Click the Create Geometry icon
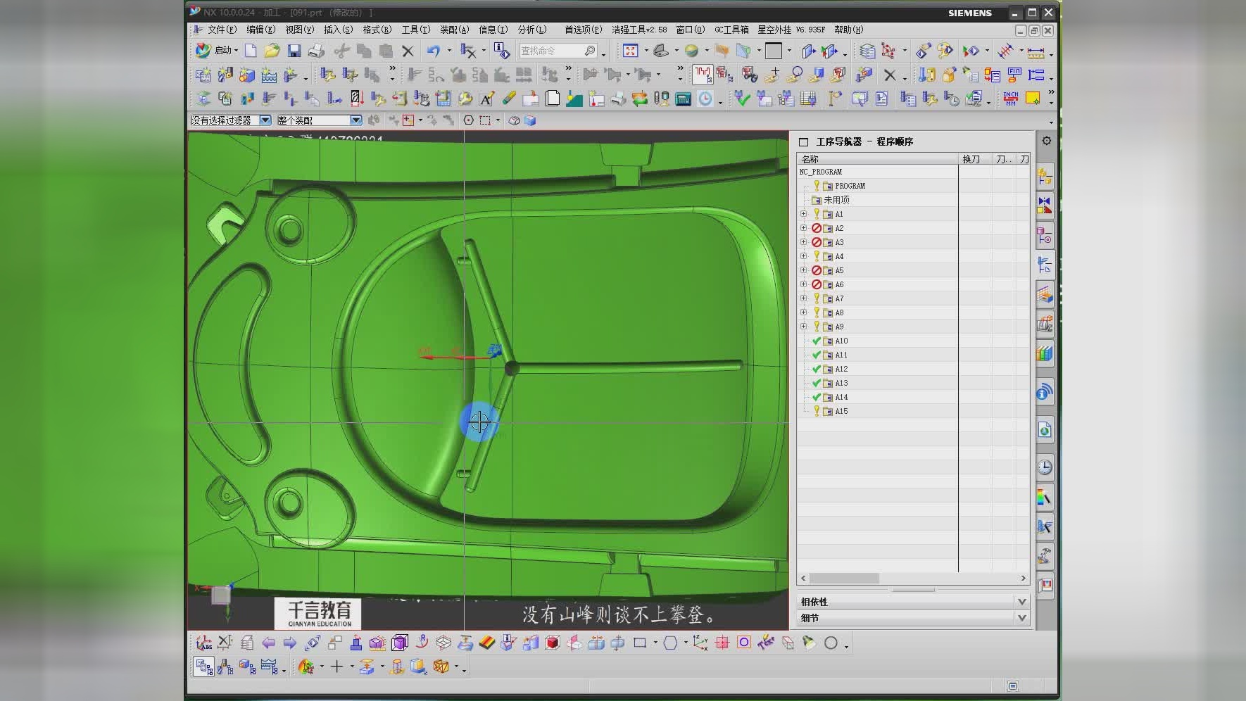1246x701 pixels. click(x=247, y=75)
